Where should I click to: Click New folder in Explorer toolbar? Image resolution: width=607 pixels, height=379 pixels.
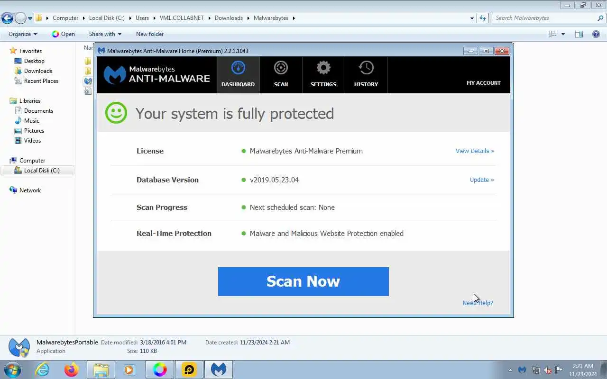(x=150, y=34)
